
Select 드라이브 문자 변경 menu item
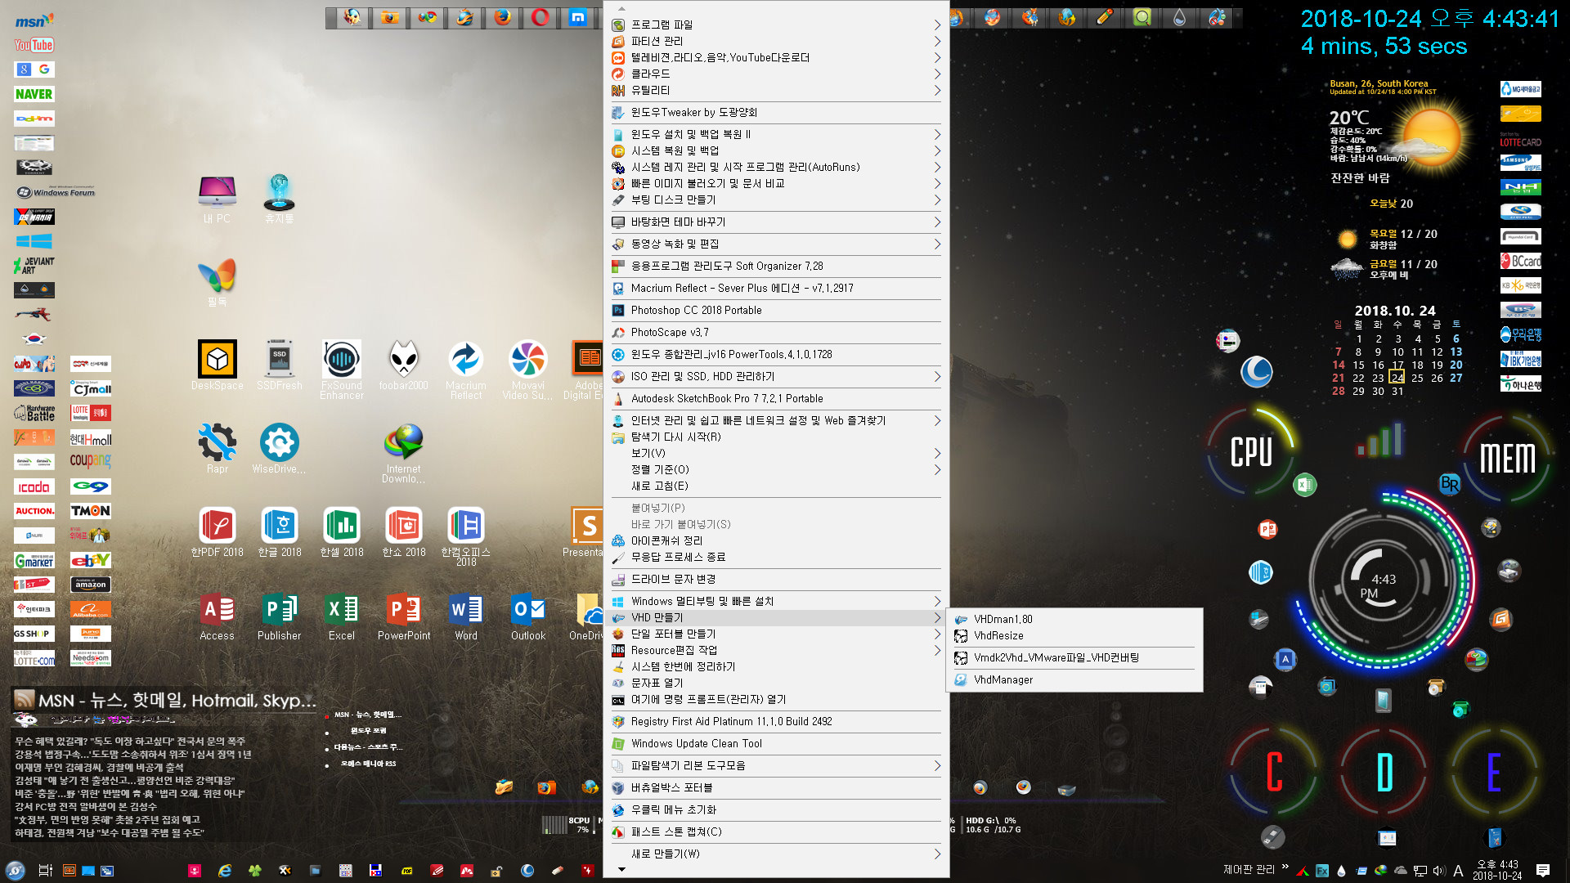tap(776, 579)
